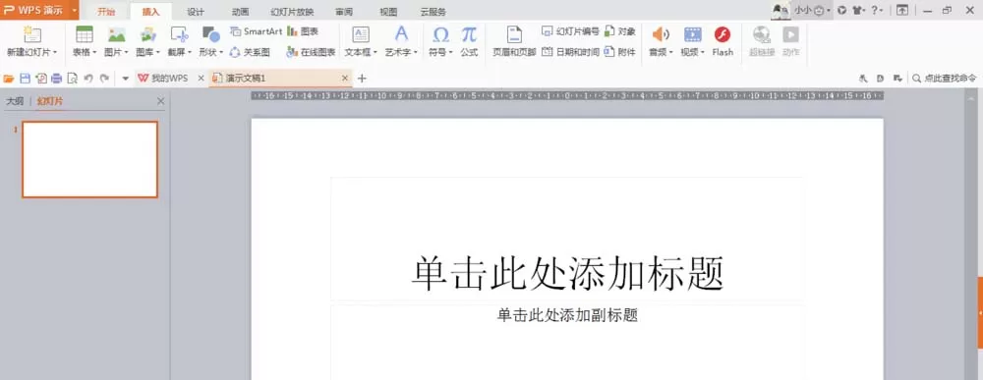Click the 音频 audio speaker icon
Image resolution: width=983 pixels, height=380 pixels.
tap(661, 34)
